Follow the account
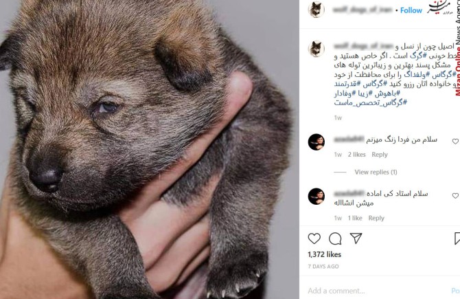460x299 pixels. 411,10
